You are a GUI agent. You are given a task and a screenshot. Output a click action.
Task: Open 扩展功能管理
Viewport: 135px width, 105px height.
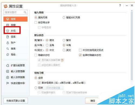(x=15, y=65)
